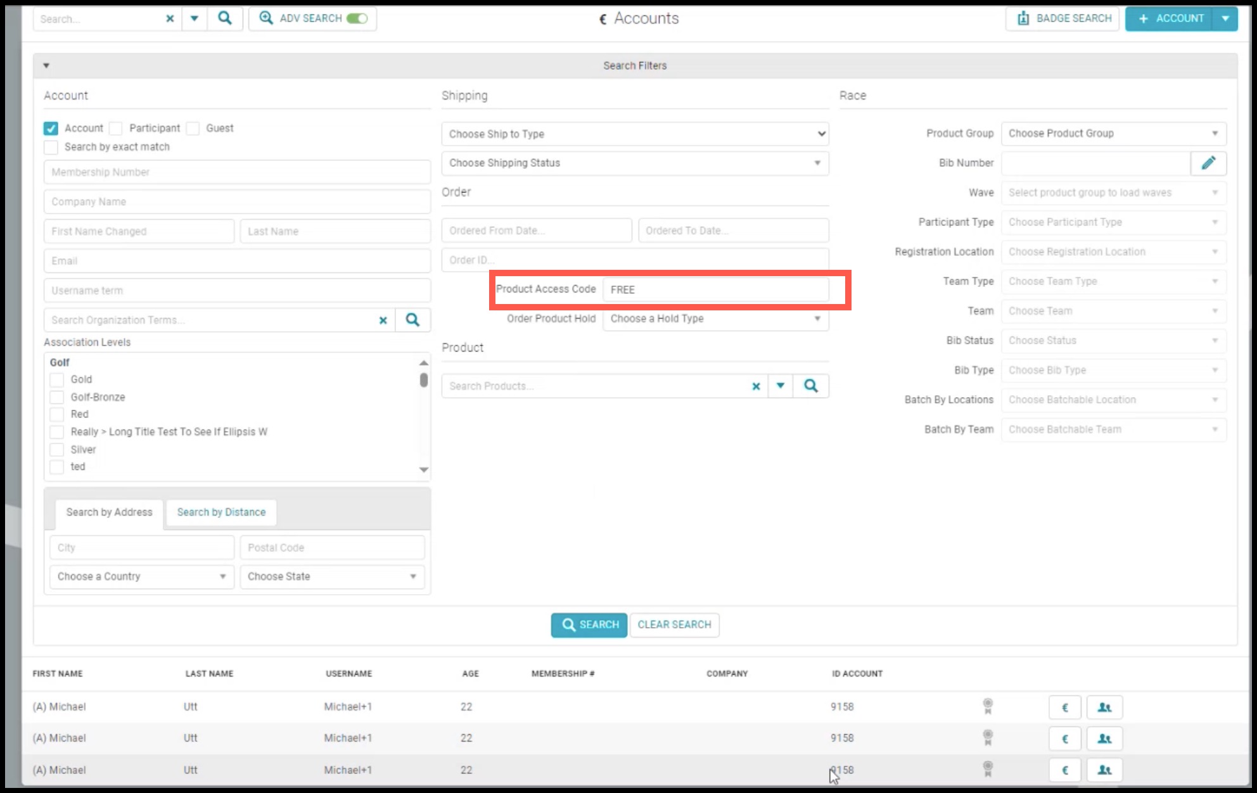The image size is (1257, 793).
Task: Click the top search magnifier icon
Action: pyautogui.click(x=225, y=18)
